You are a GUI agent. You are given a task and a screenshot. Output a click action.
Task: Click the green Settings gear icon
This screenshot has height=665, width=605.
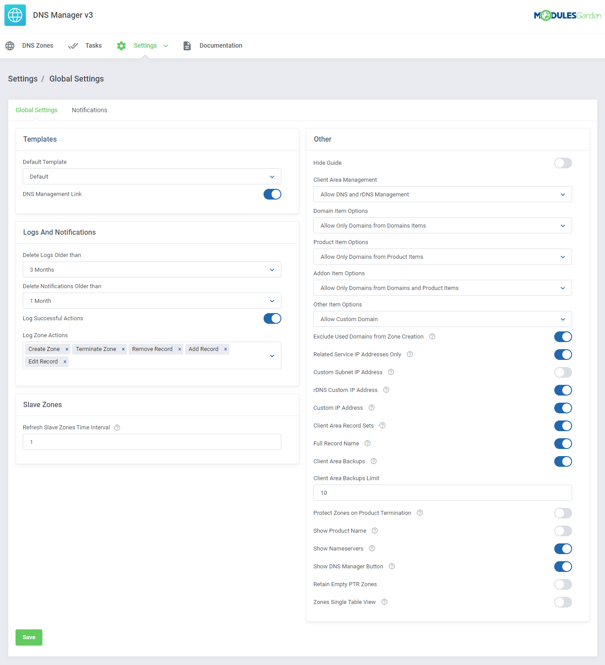click(x=121, y=46)
